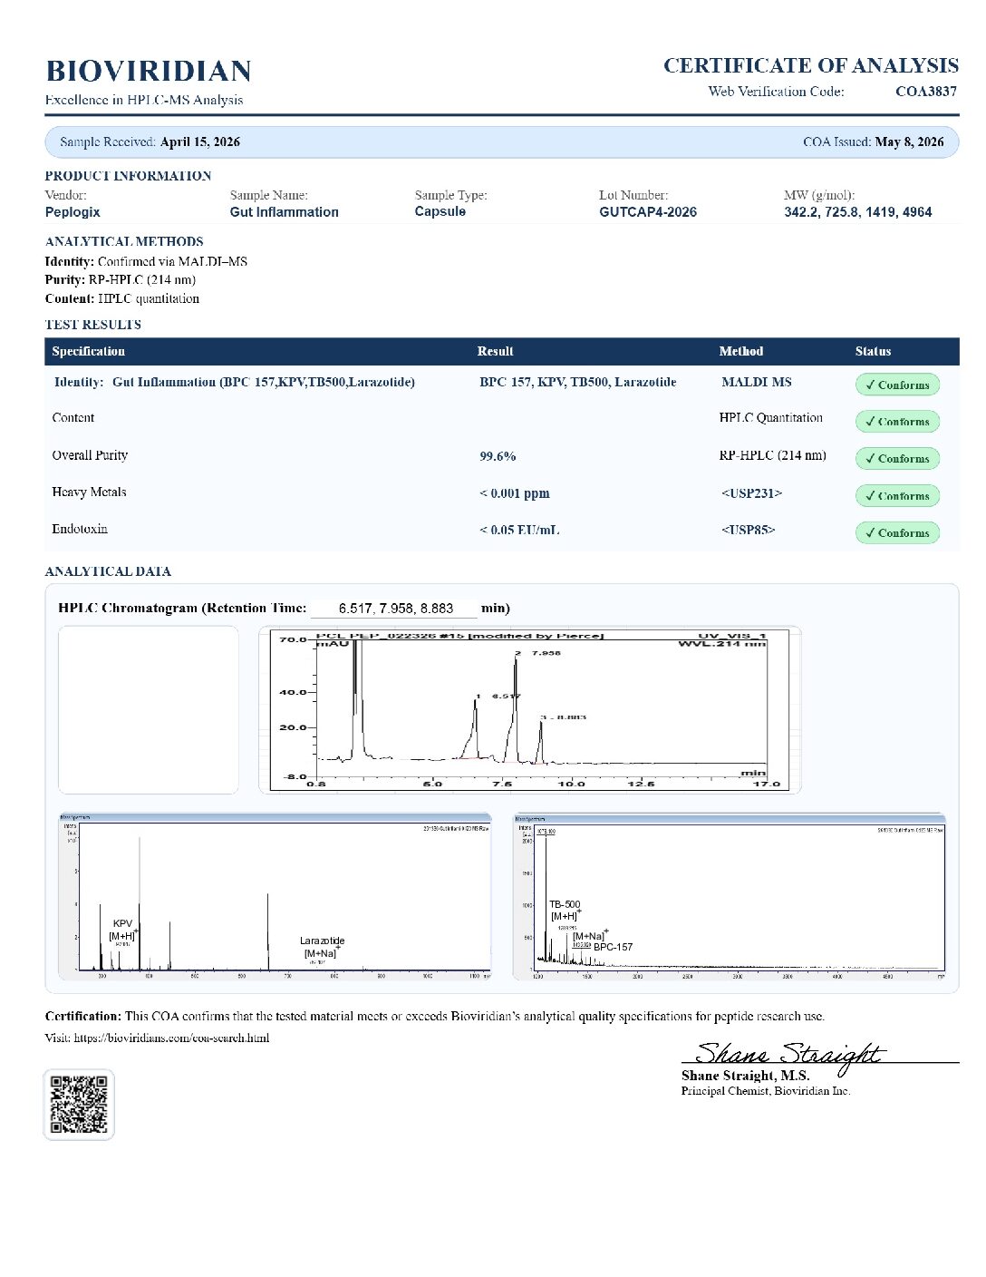Image resolution: width=986 pixels, height=1277 pixels.
Task: Click the PRODUCT INFORMATION heading
Action: click(x=128, y=176)
